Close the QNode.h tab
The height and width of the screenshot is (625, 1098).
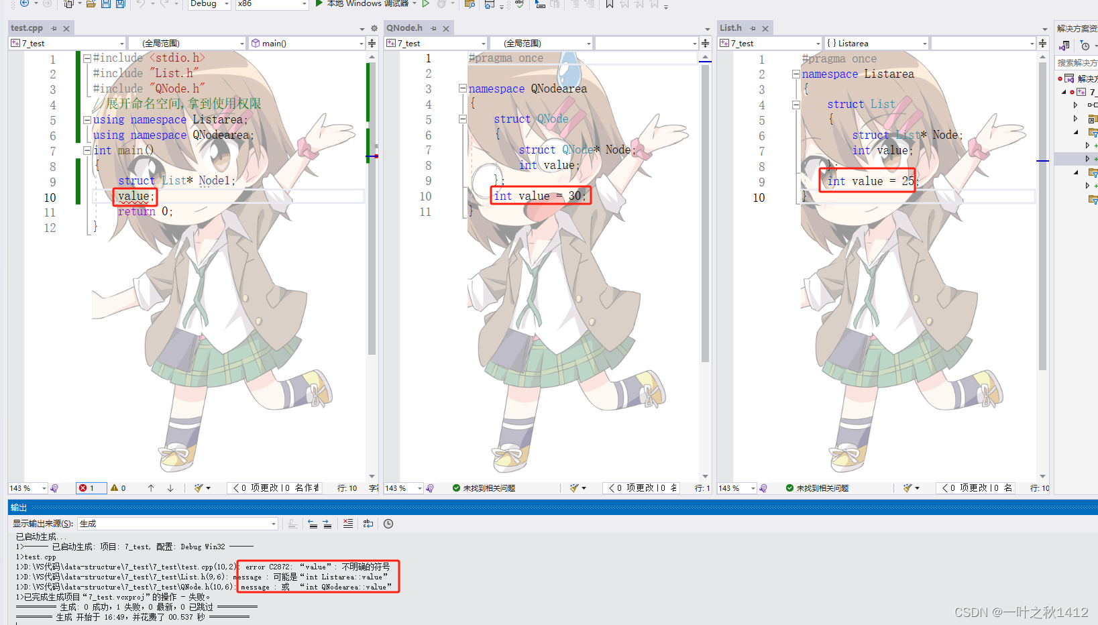click(446, 29)
